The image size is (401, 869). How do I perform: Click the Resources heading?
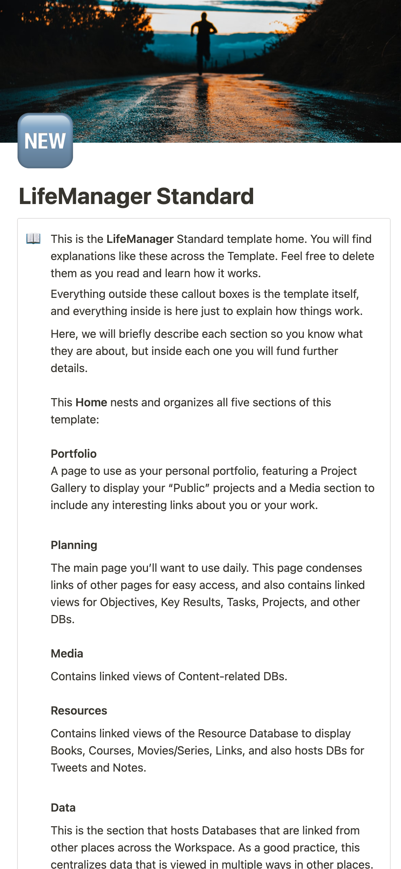79,711
